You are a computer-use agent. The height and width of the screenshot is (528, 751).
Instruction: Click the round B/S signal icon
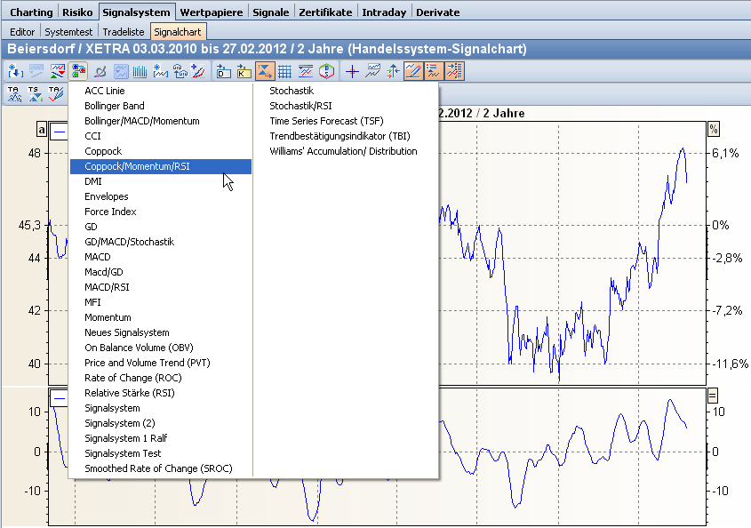(327, 71)
